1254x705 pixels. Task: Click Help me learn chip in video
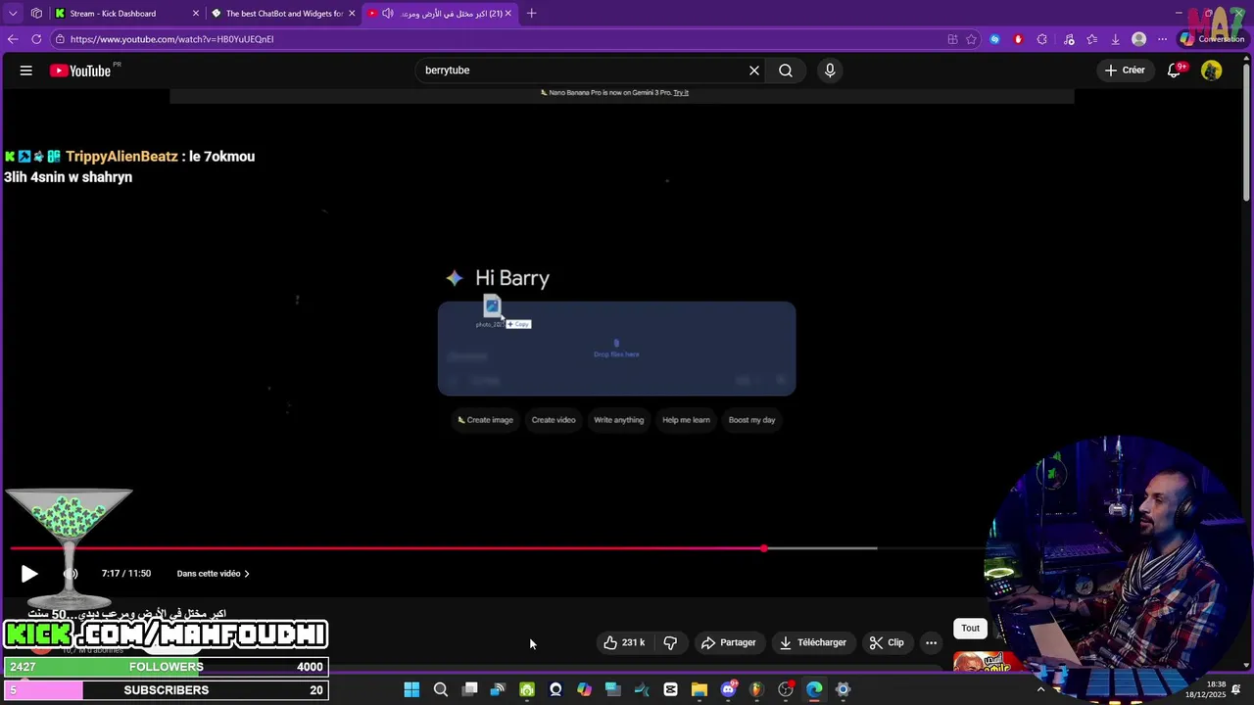coord(686,420)
